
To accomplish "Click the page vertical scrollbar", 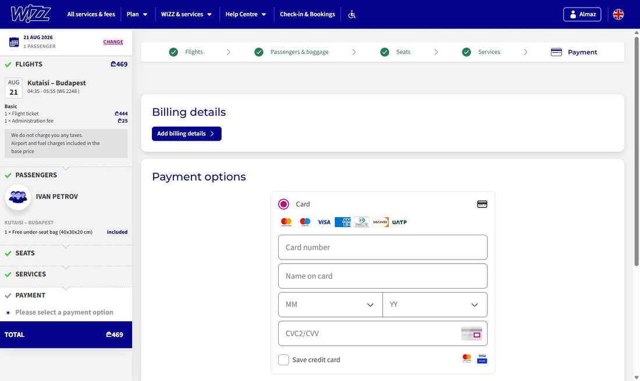I will tap(637, 151).
